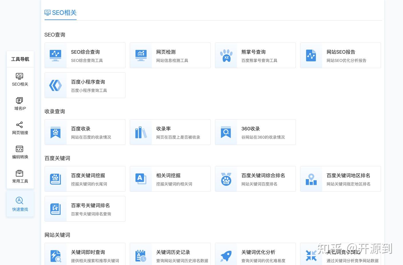Select the SEO相关 section header icon
The height and width of the screenshot is (265, 403).
coord(47,12)
